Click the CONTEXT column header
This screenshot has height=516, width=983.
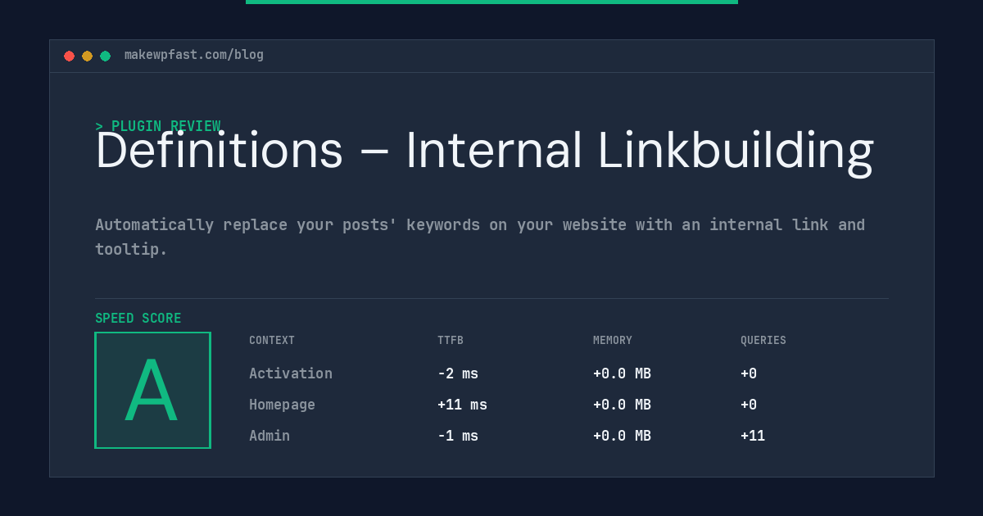[272, 341]
